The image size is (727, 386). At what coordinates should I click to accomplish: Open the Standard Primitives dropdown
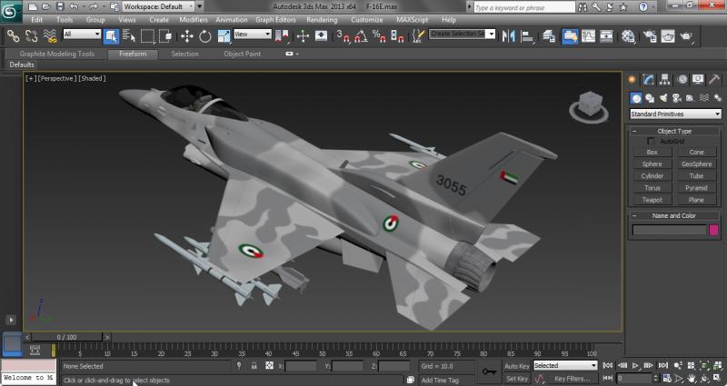coord(675,114)
